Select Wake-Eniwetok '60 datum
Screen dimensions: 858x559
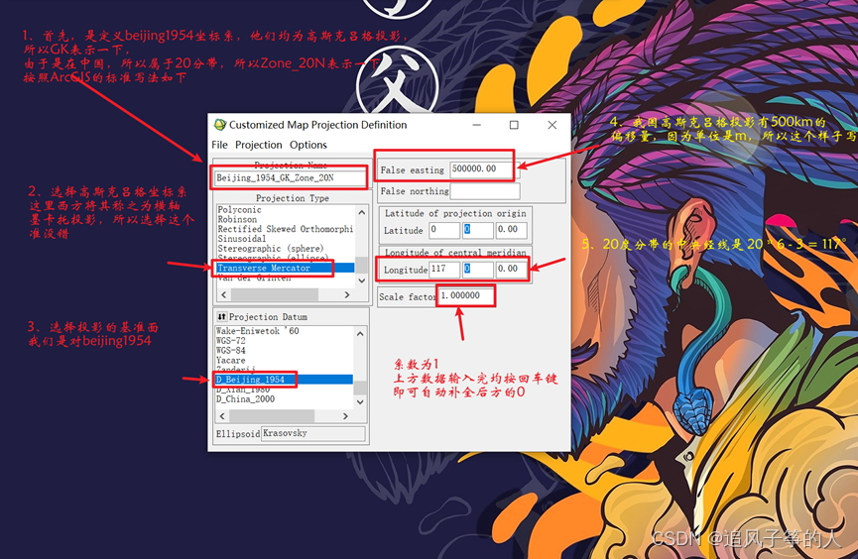pyautogui.click(x=257, y=331)
